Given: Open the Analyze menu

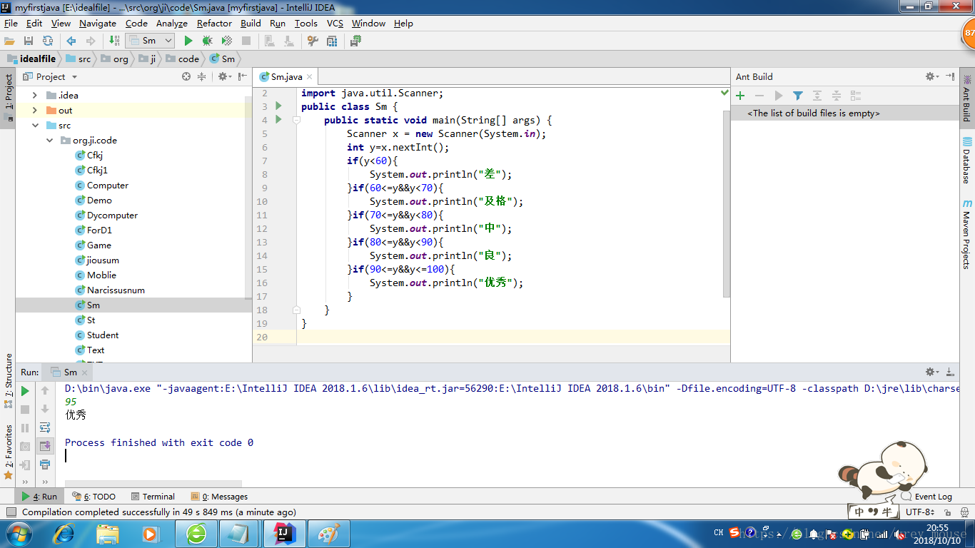Looking at the screenshot, I should (x=171, y=23).
